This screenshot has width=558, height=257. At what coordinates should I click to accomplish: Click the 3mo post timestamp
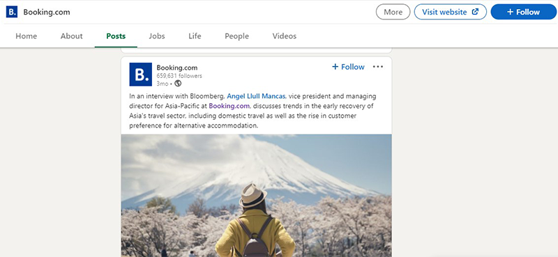(x=163, y=84)
